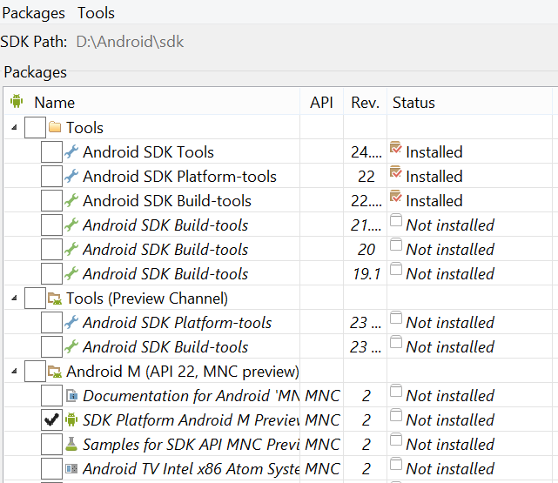Click not-installed status icon for Documentation MNC
The image size is (558, 483).
pos(396,391)
